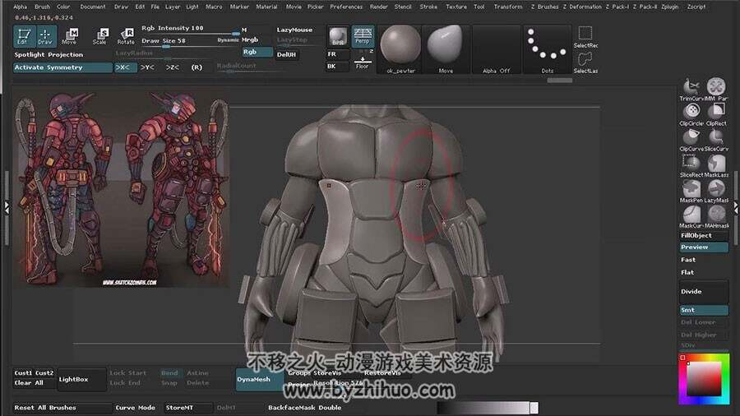The image size is (740, 416).
Task: Open the Document menu
Action: coord(93,7)
